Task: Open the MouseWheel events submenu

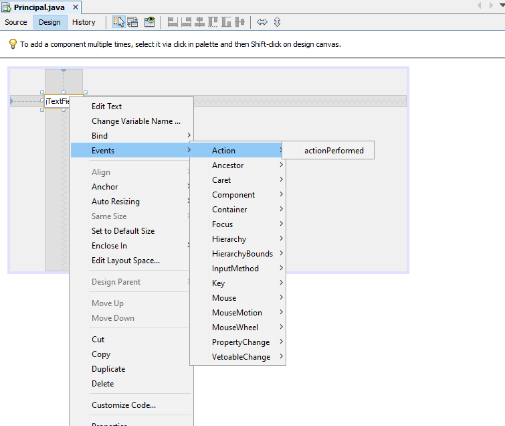Action: click(237, 328)
